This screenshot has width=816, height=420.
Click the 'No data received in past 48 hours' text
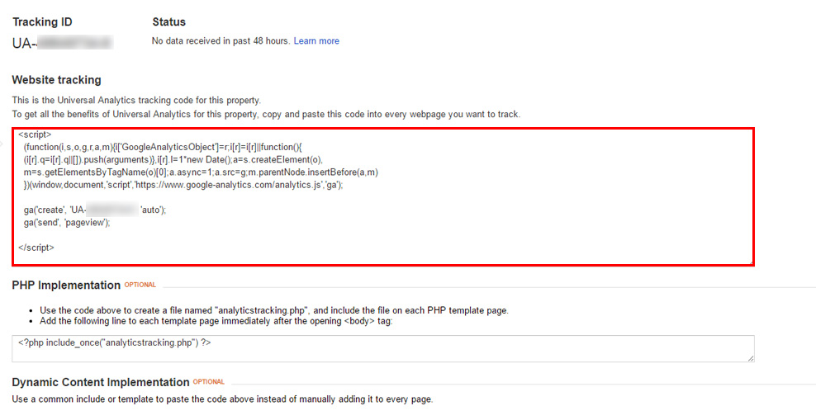pos(221,41)
